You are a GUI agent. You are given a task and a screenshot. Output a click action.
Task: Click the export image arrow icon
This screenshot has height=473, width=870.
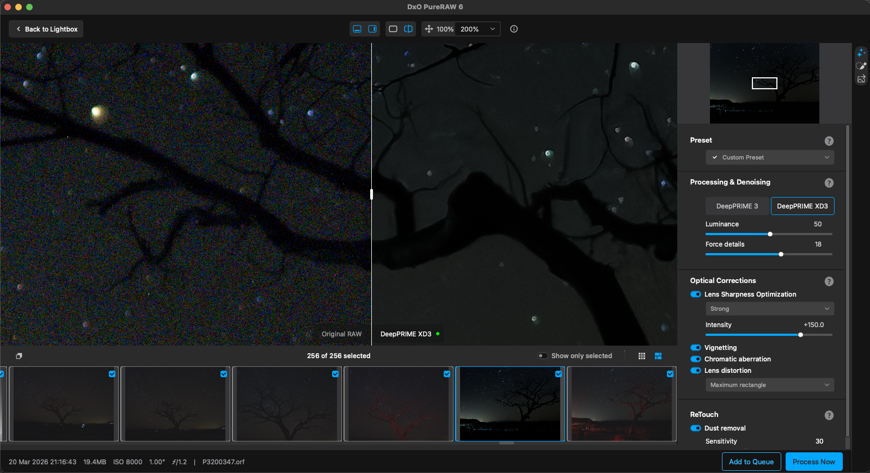pos(861,79)
